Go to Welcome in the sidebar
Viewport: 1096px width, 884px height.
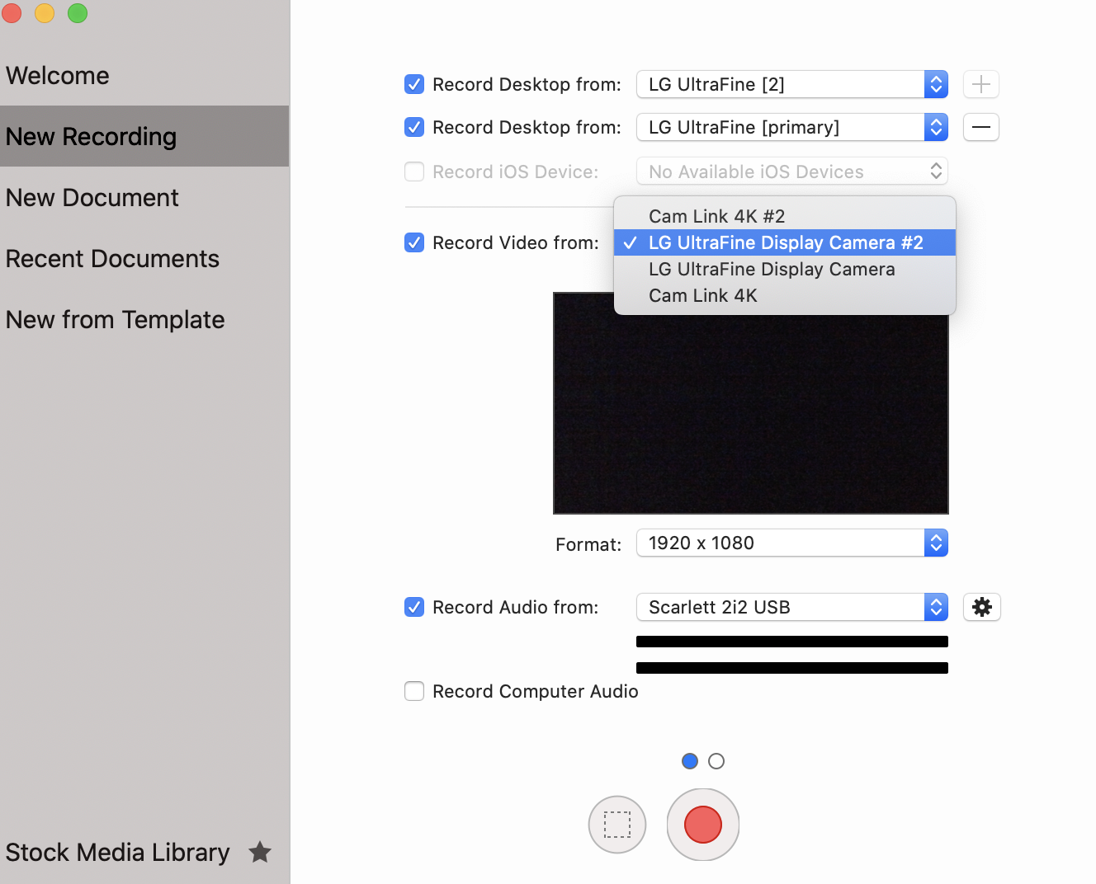tap(144, 75)
